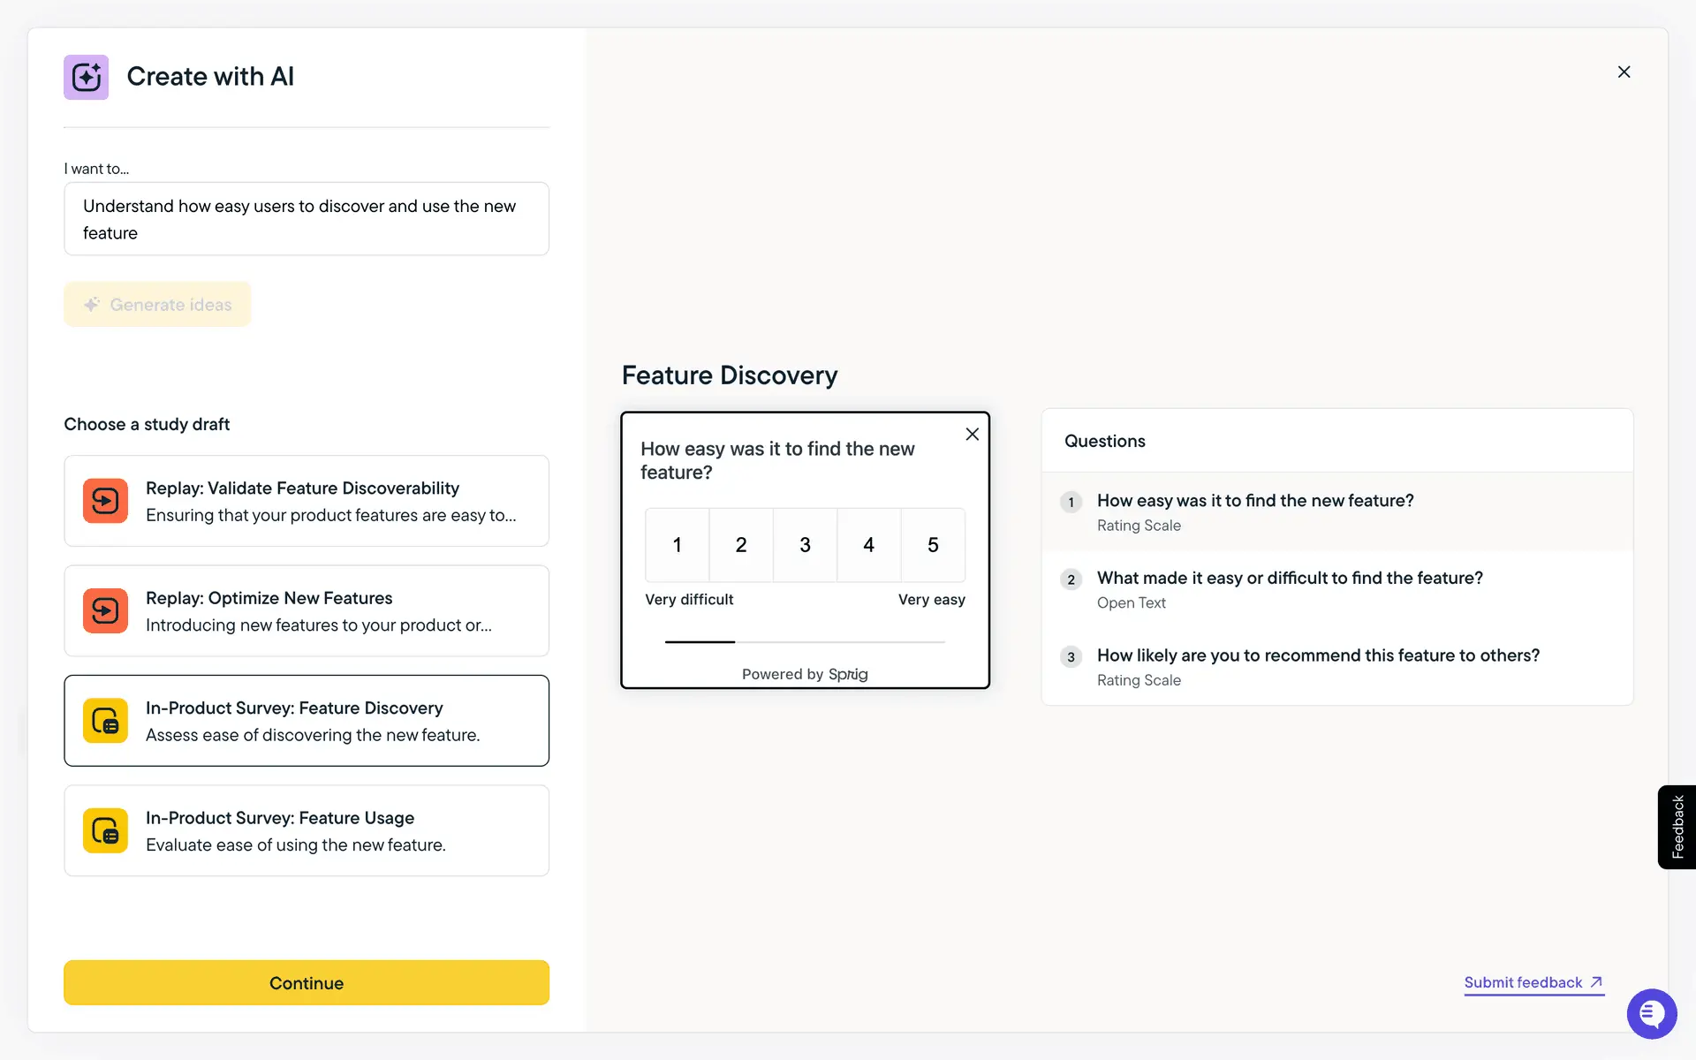Click the Create with AI sparkle icon
1696x1060 pixels.
pyautogui.click(x=86, y=77)
